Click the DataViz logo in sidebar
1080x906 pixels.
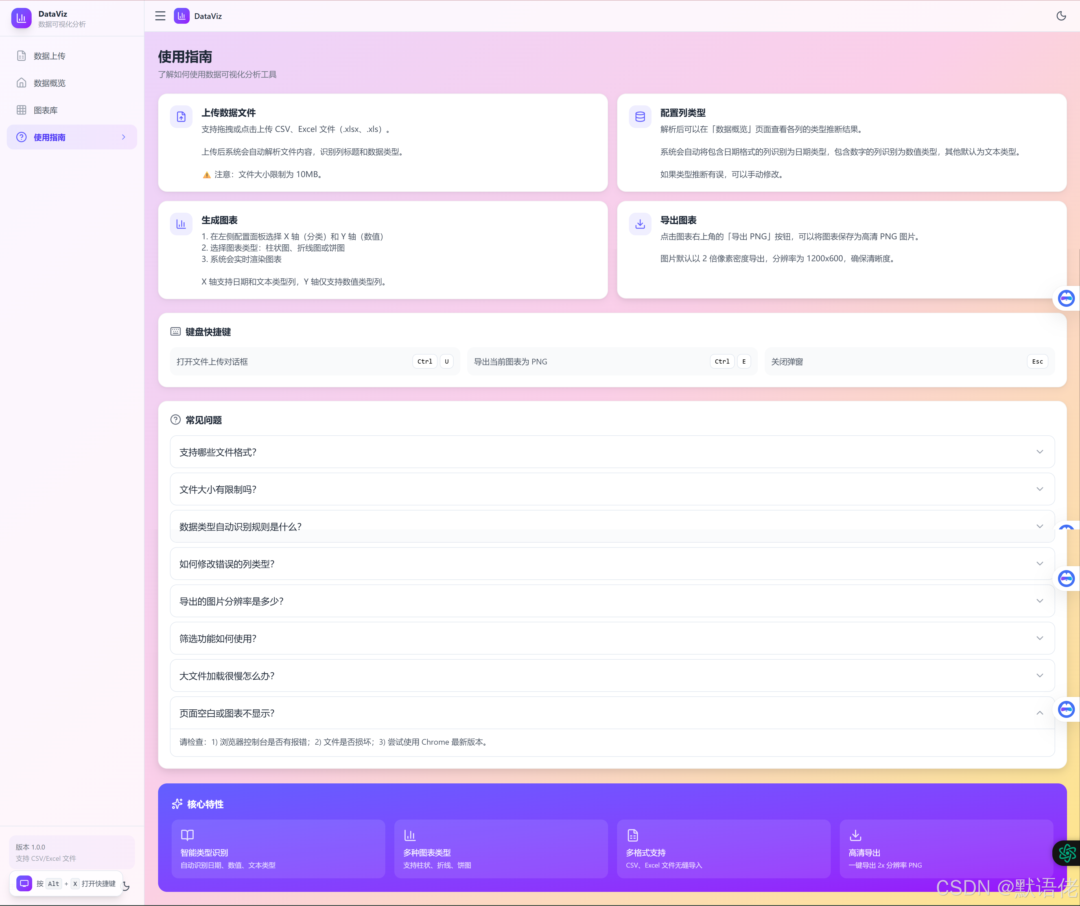point(21,18)
